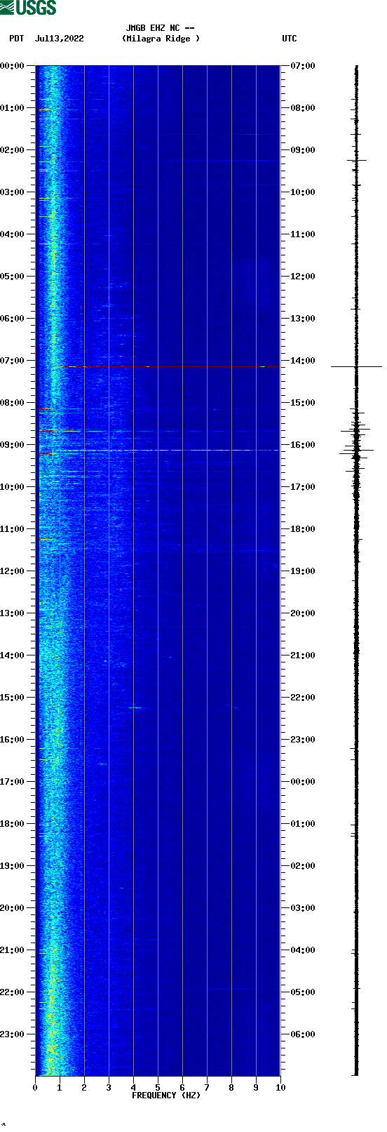Click the 5 Hz frequency tick label

click(158, 1088)
